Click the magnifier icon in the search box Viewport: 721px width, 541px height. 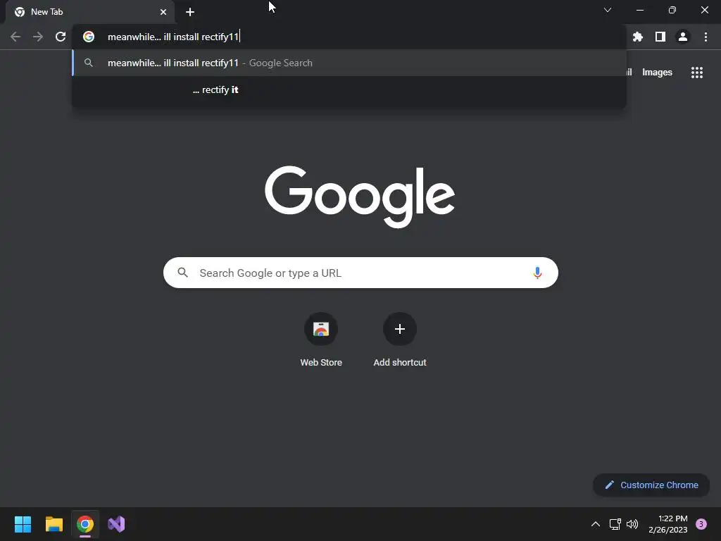click(x=182, y=273)
